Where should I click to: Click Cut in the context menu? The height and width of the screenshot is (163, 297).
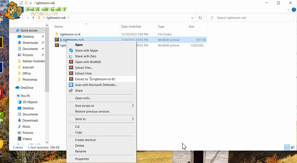77,127
